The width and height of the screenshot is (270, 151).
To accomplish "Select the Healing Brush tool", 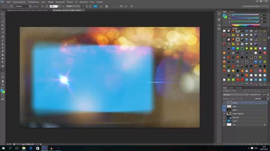I will pyautogui.click(x=3, y=36).
